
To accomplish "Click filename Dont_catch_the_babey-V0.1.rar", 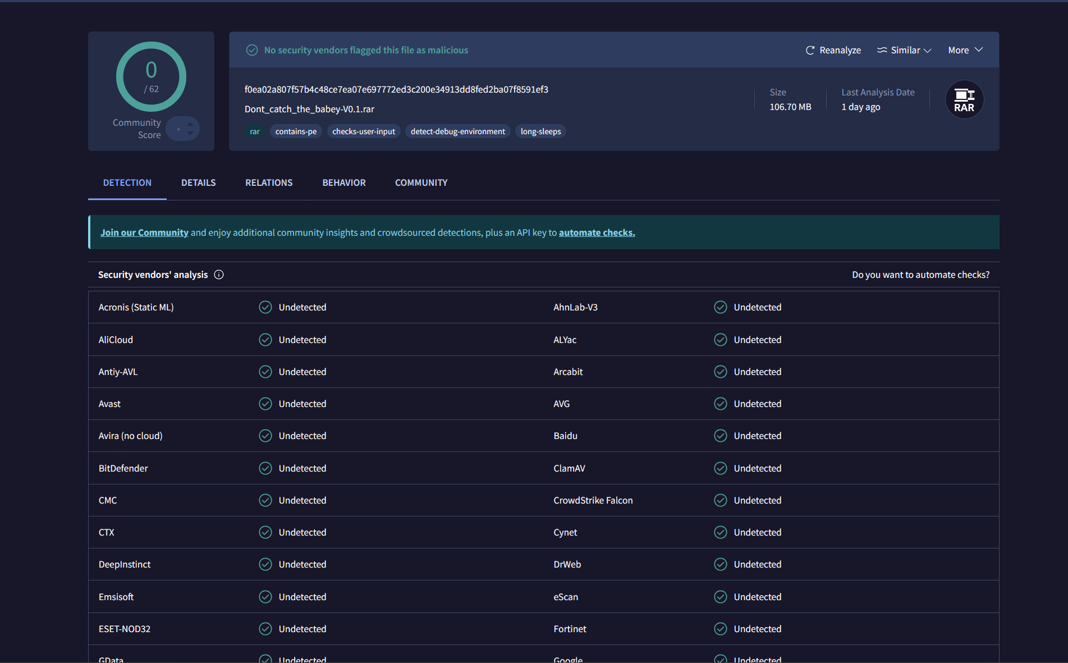I will (309, 109).
